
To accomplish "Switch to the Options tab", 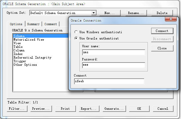I will click(16, 24).
